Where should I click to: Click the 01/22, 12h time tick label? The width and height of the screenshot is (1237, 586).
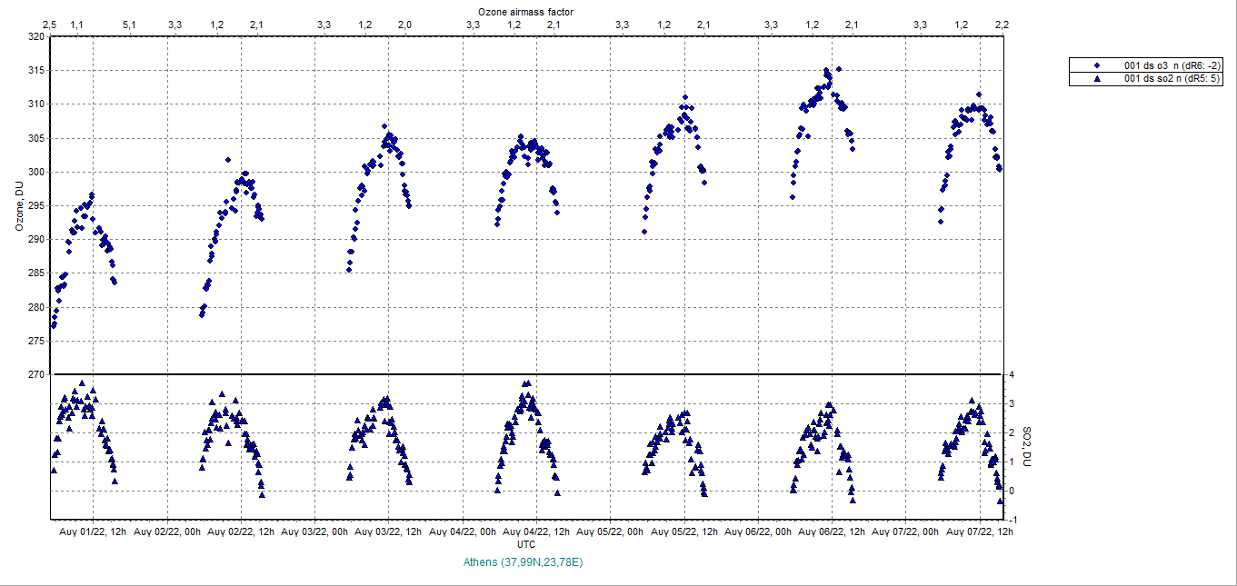point(92,531)
